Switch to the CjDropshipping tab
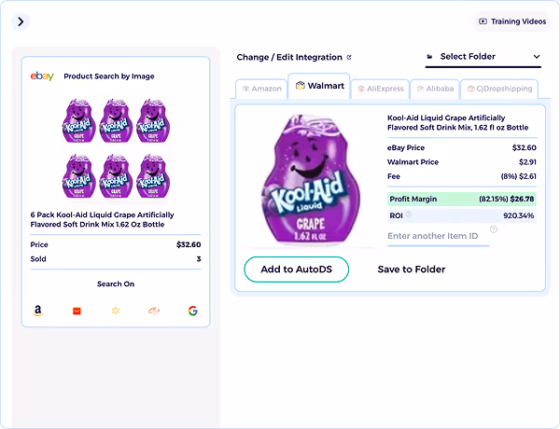This screenshot has width=560, height=429. pyautogui.click(x=499, y=89)
